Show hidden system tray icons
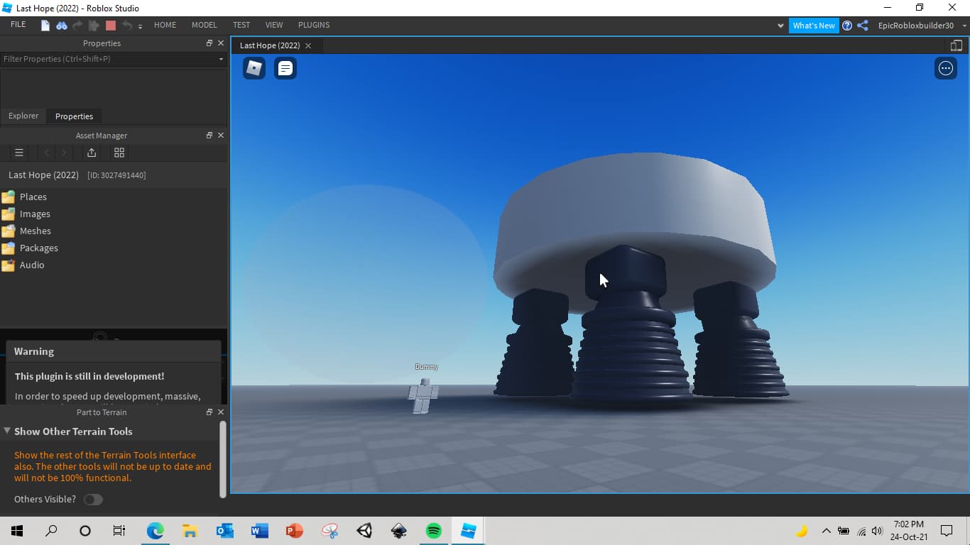The width and height of the screenshot is (970, 545). tap(826, 531)
